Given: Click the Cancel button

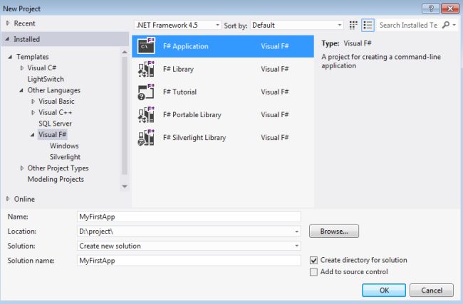Looking at the screenshot, I should (432, 291).
